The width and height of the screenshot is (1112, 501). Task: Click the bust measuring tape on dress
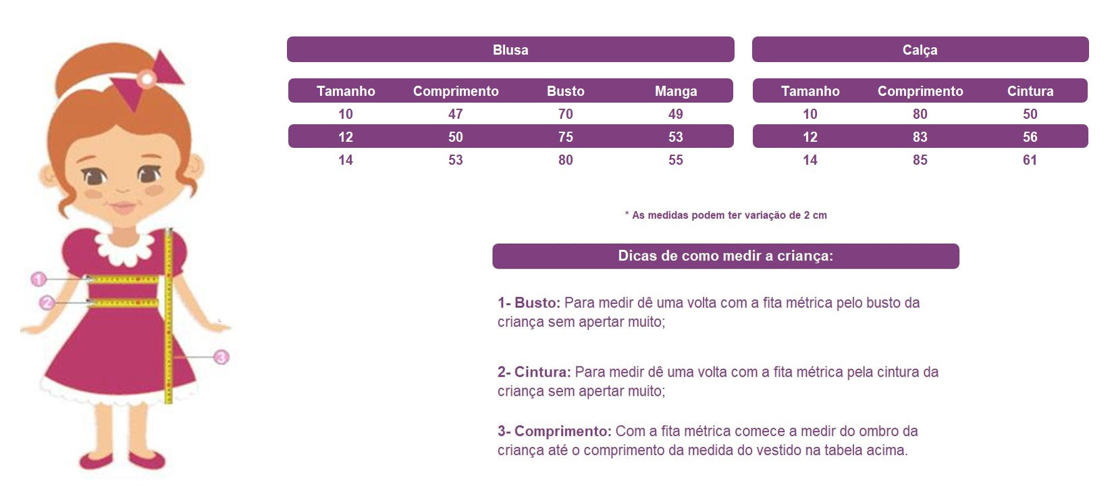coord(124,279)
